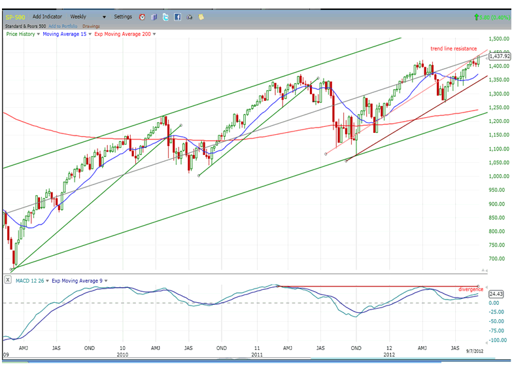Select the 'divergence' annotation text

tap(471, 289)
